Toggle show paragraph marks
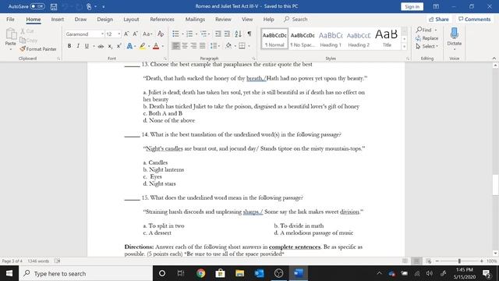 point(249,34)
